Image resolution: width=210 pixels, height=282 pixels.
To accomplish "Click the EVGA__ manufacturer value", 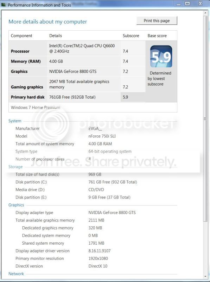I will [x=95, y=129].
